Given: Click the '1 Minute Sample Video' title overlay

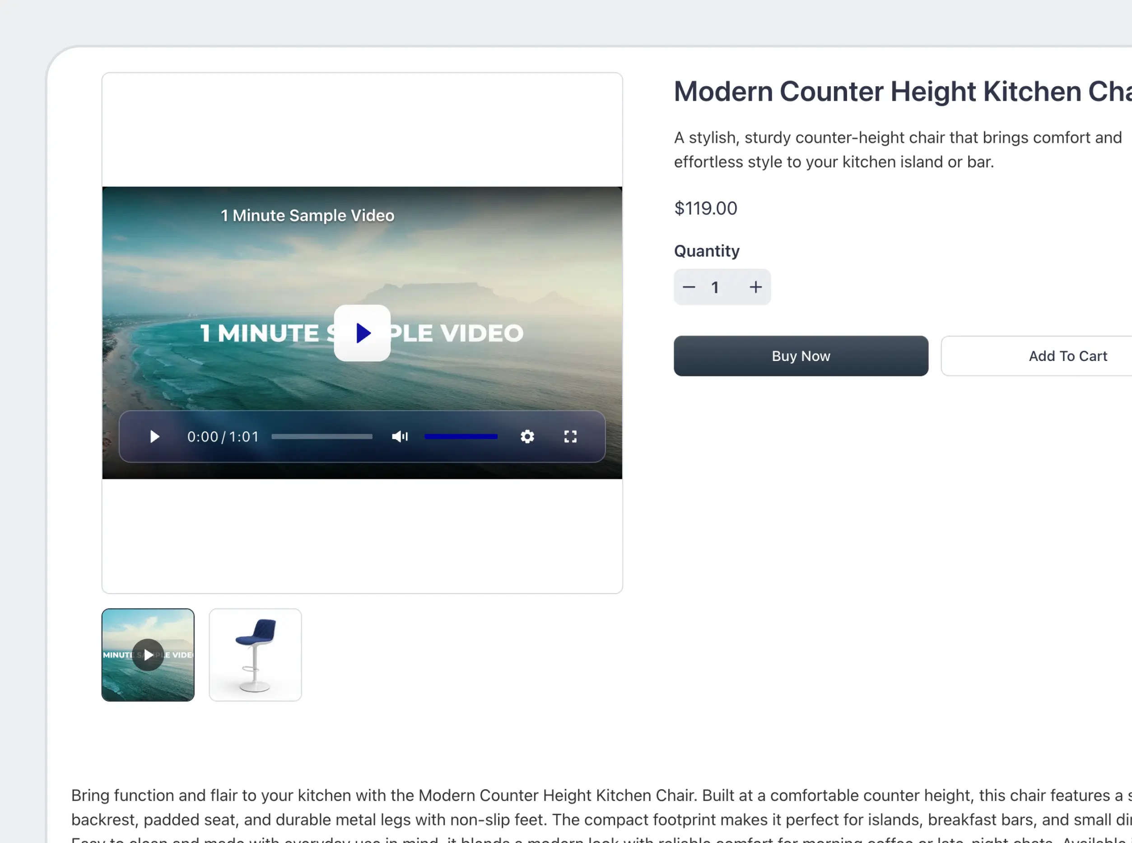Looking at the screenshot, I should click(307, 215).
